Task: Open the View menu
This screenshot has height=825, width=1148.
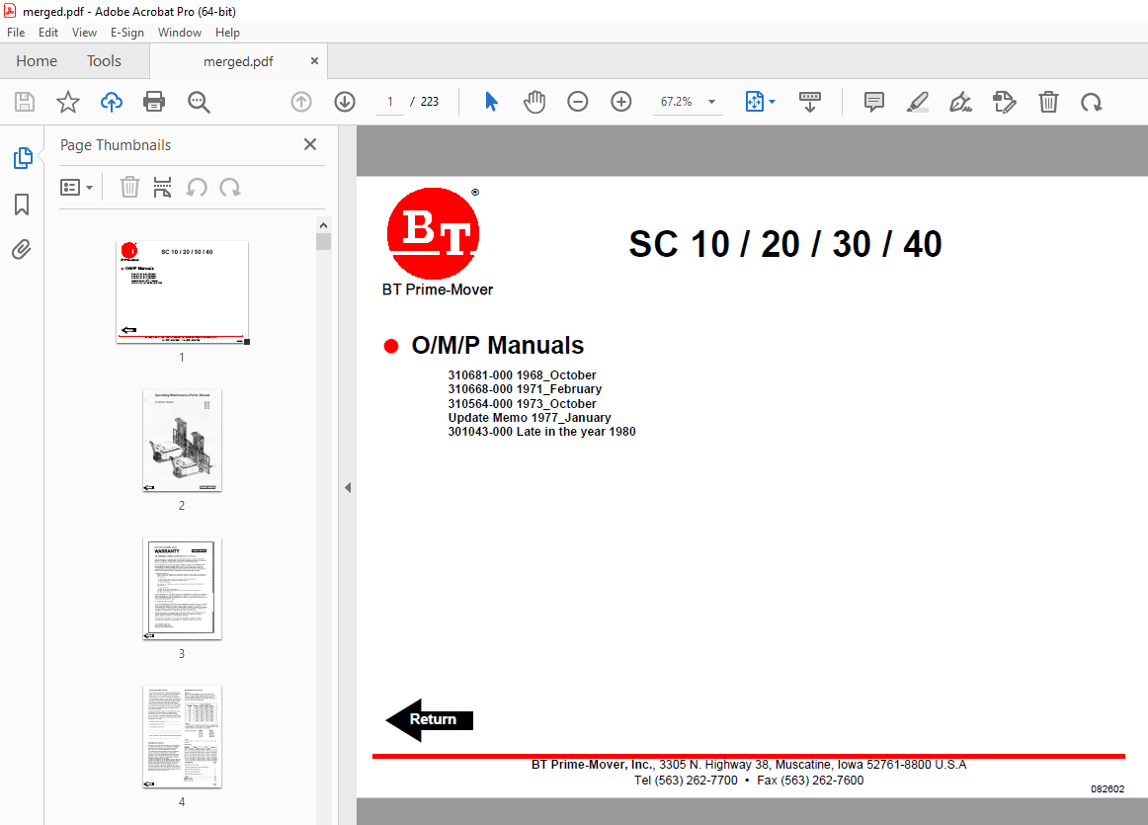Action: point(84,33)
